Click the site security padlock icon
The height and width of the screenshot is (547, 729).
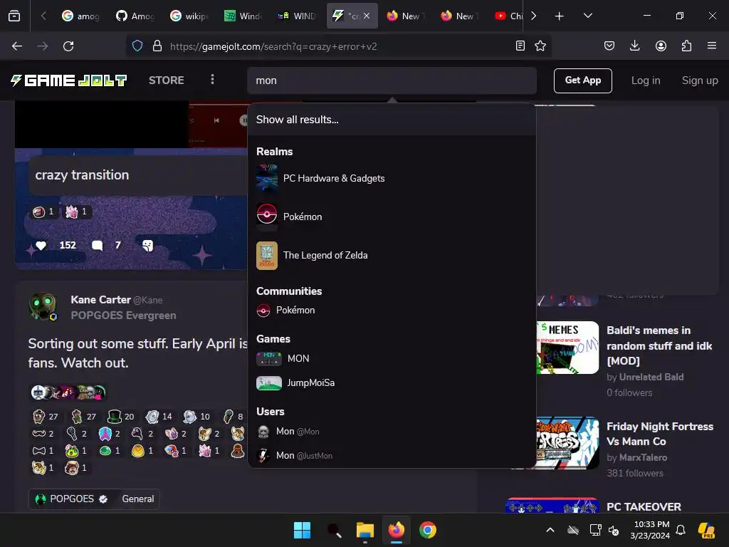(x=157, y=46)
